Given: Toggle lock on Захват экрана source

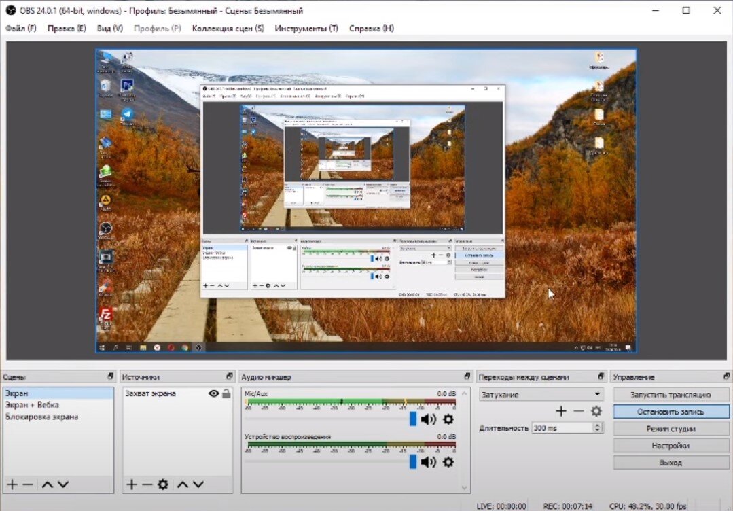Looking at the screenshot, I should point(226,393).
